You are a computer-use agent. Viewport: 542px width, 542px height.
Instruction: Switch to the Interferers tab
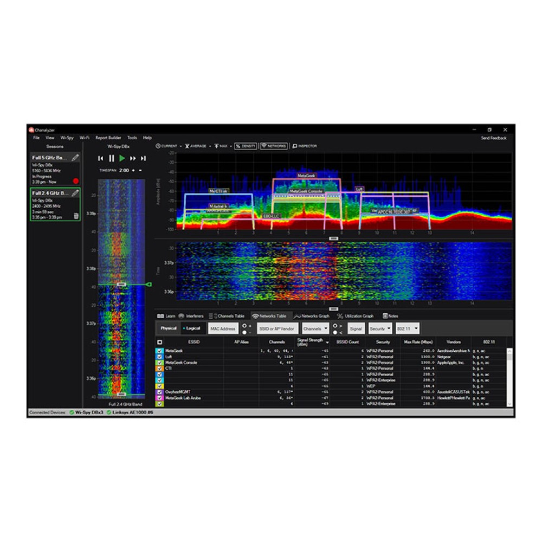tap(191, 317)
